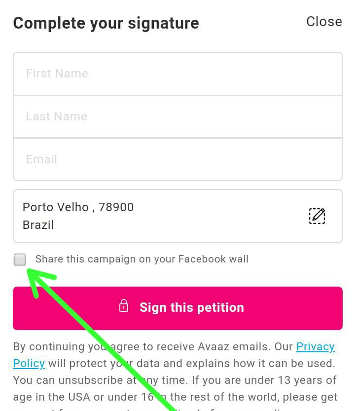This screenshot has height=411, width=355.
Task: Click the "Policy" link text on second line
Action: pos(29,364)
